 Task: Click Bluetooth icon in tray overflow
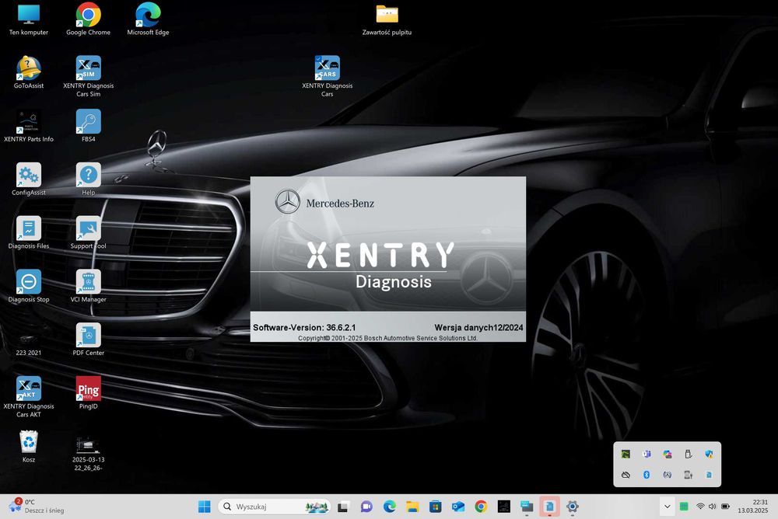click(x=647, y=475)
